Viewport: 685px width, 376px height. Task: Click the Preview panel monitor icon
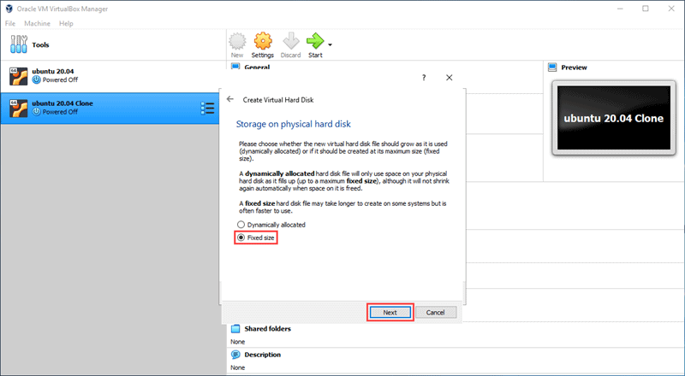tap(552, 68)
